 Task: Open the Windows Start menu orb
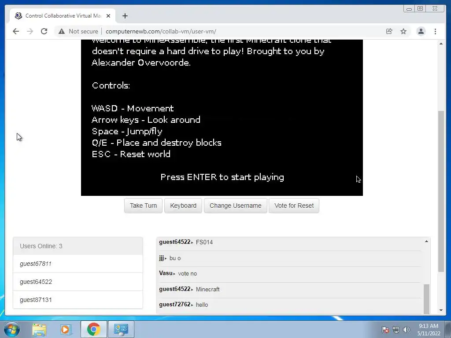12,329
